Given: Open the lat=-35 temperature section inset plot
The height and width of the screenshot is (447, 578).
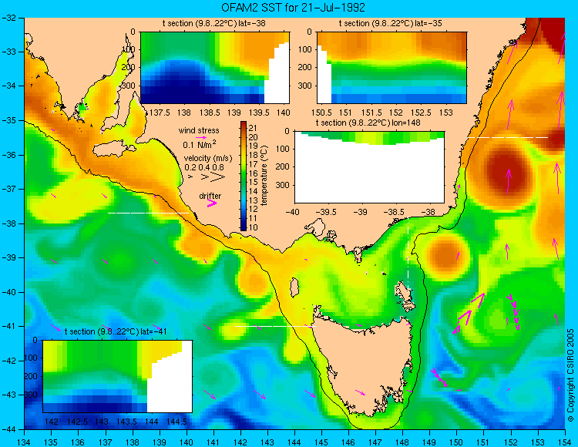Looking at the screenshot, I should 391,68.
